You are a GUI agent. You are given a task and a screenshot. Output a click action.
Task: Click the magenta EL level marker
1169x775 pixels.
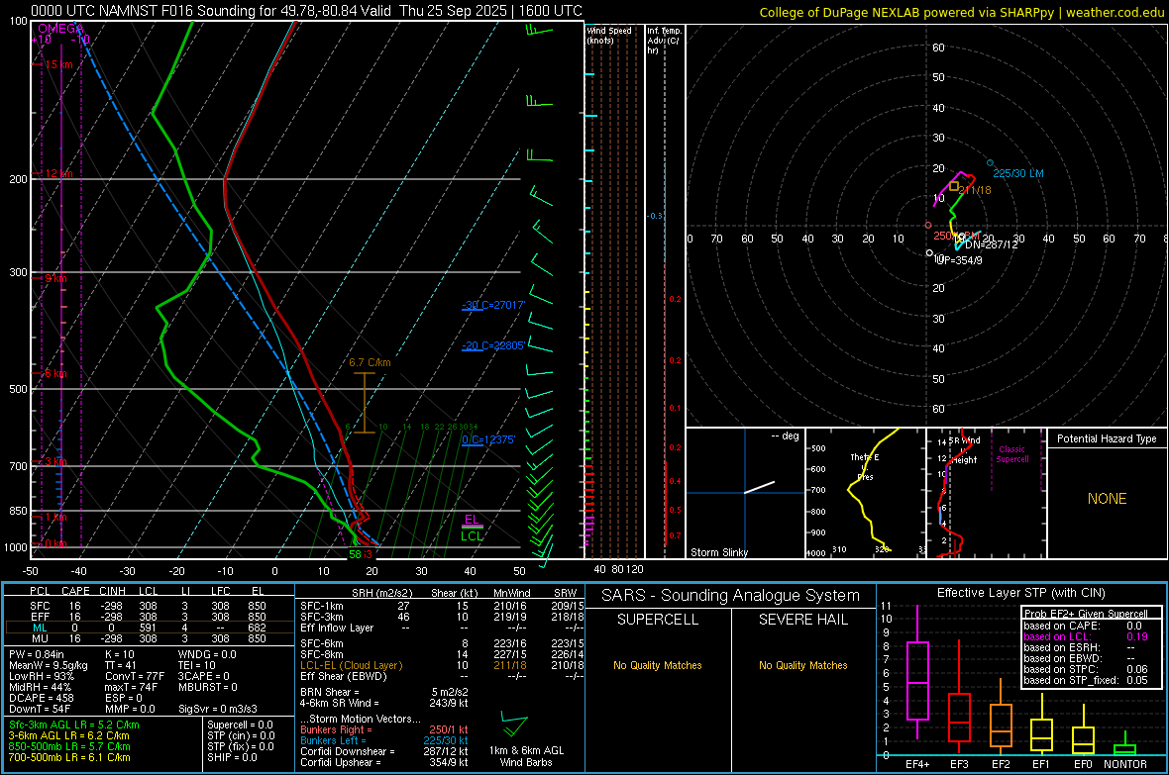(472, 520)
